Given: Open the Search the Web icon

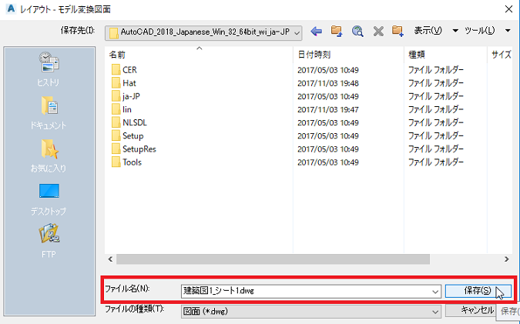Looking at the screenshot, I should (357, 31).
